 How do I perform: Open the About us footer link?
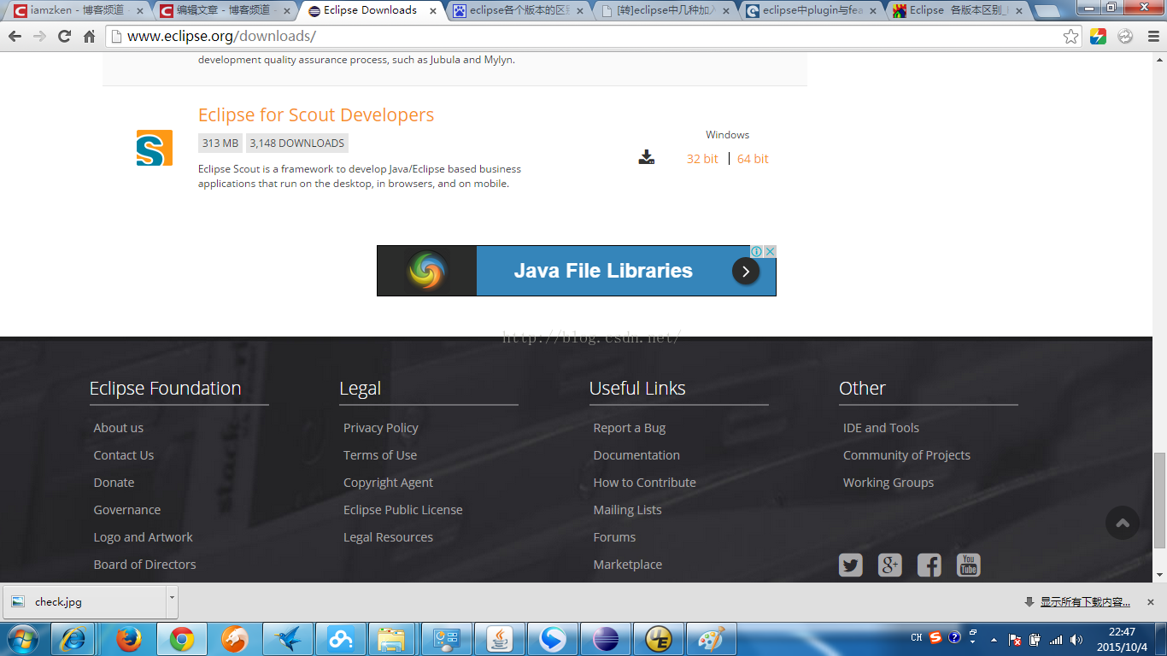pos(119,428)
